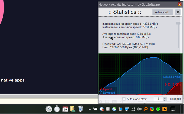Click the statistics panel scrollbar thumb
Screen dimensions: 184x114
click(x=178, y=24)
